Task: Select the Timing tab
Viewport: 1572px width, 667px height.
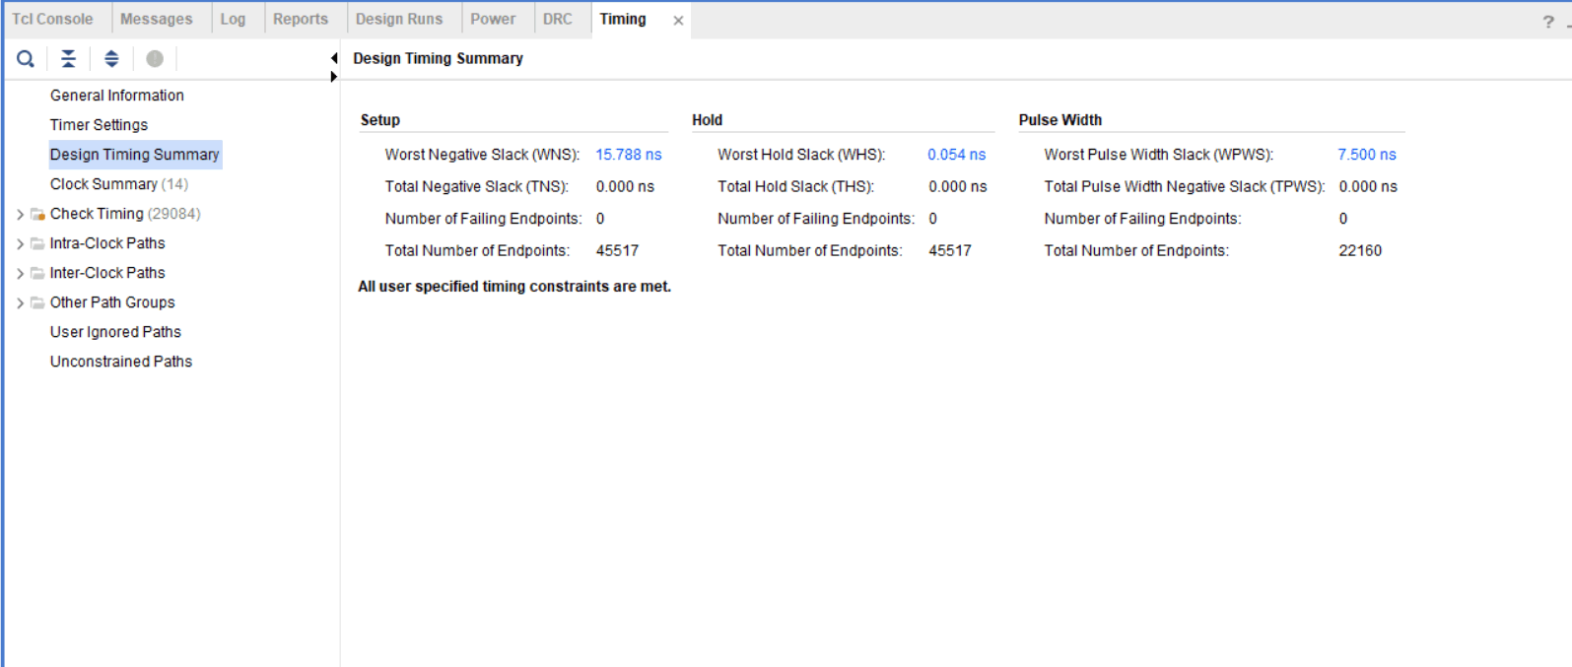Action: [623, 19]
